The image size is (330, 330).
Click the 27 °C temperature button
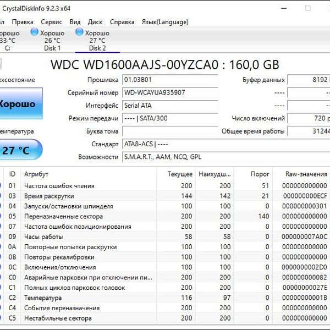click(x=21, y=150)
